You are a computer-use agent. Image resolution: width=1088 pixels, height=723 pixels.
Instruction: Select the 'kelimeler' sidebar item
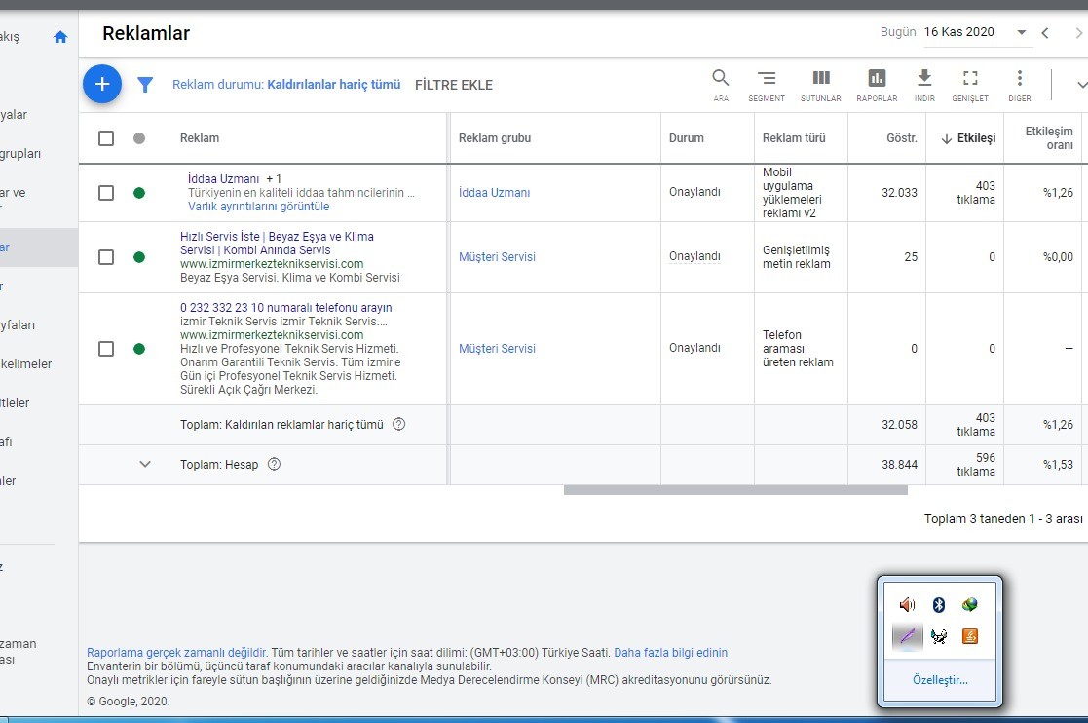point(25,363)
